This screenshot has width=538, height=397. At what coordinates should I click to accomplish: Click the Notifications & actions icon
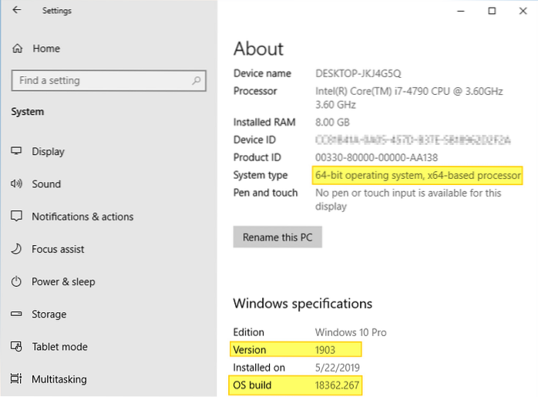[16, 216]
